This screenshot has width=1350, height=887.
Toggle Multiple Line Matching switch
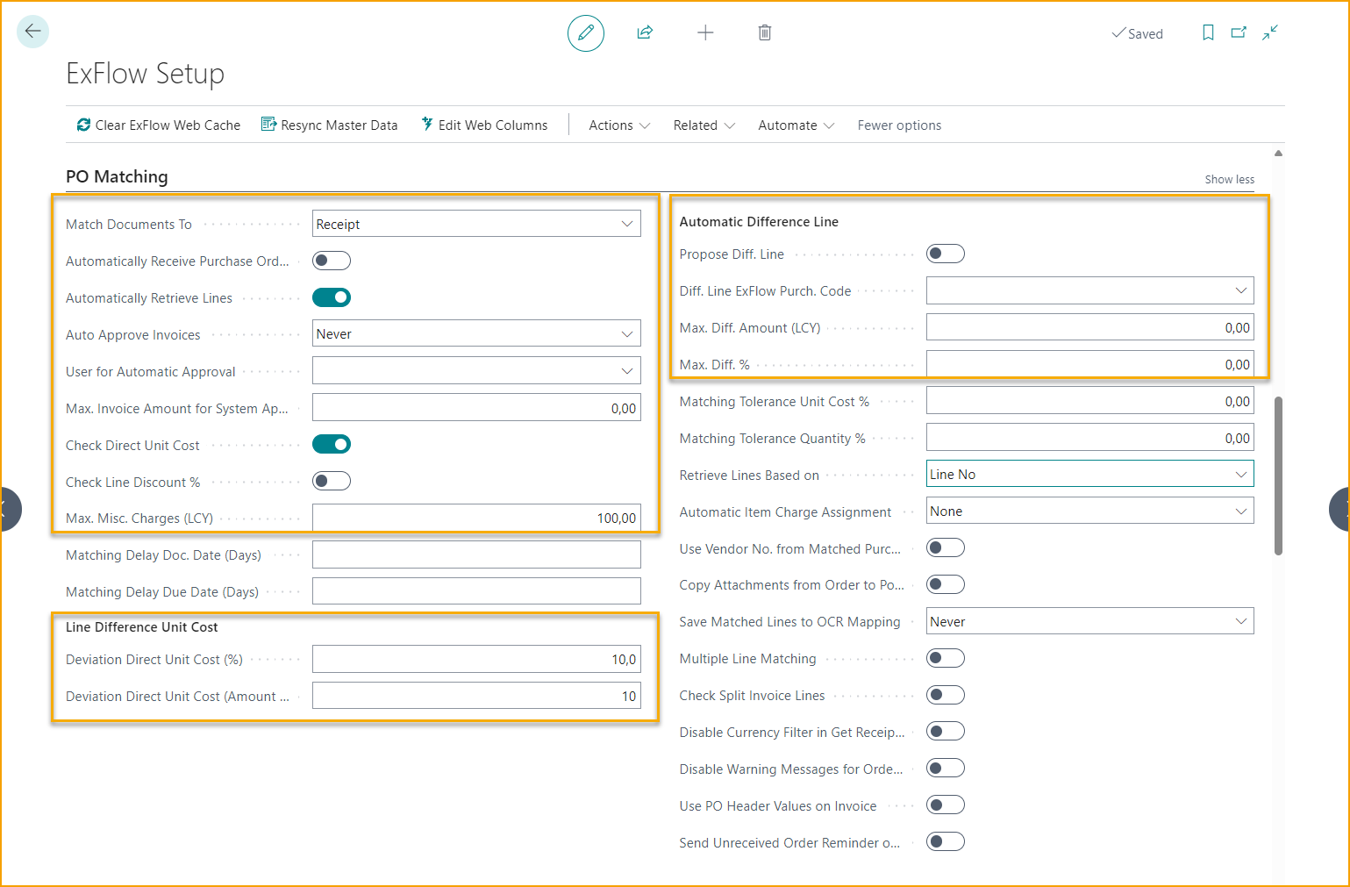coord(946,658)
